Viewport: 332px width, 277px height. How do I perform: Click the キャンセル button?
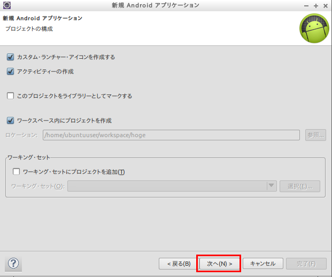(x=262, y=264)
